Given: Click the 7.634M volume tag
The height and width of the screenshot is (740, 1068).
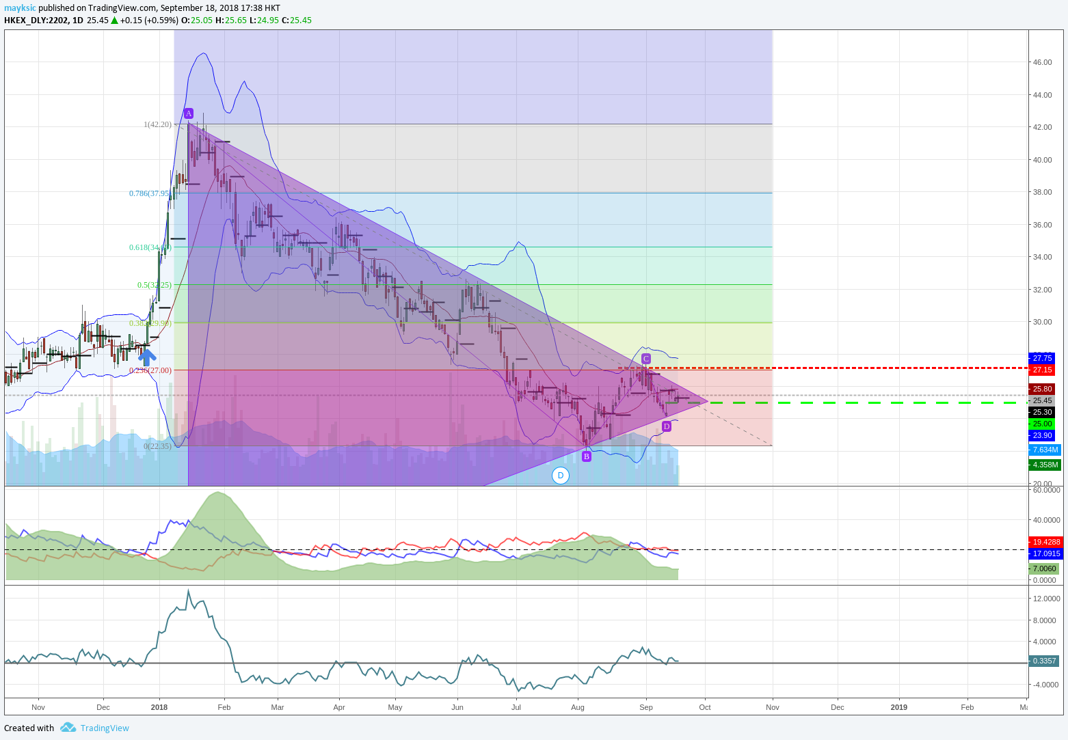Looking at the screenshot, I should 1045,450.
